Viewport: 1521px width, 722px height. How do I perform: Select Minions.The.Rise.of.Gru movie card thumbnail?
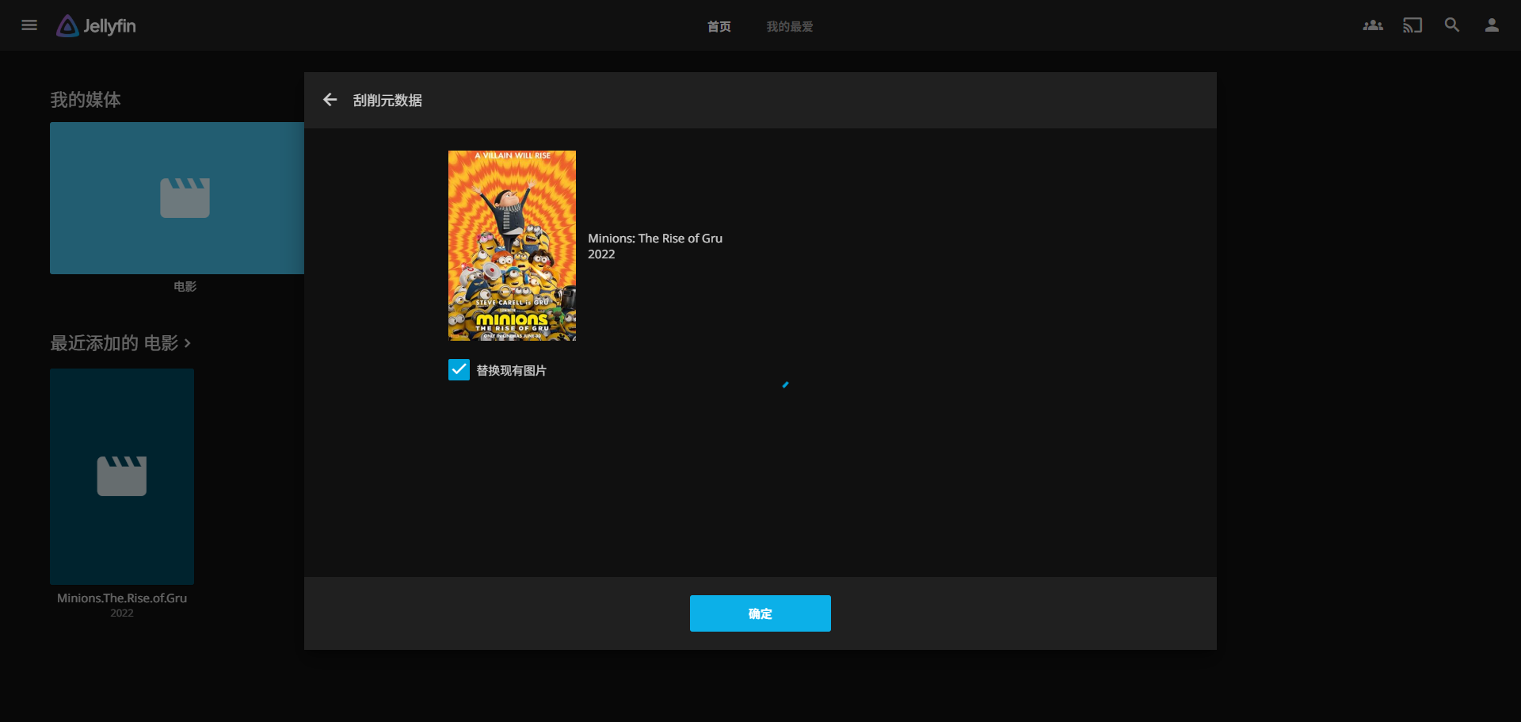[122, 476]
